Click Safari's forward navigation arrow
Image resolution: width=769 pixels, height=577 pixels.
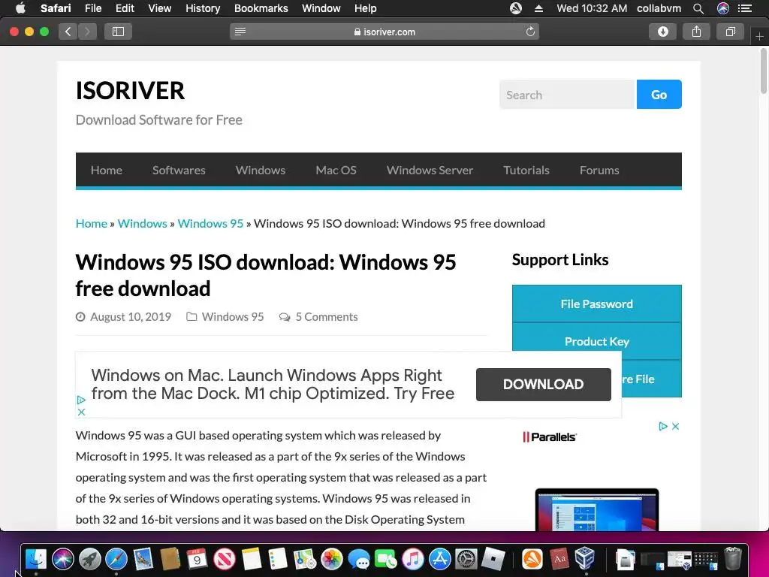[x=87, y=32]
